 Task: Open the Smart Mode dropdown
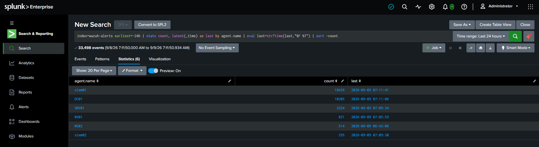pos(516,48)
